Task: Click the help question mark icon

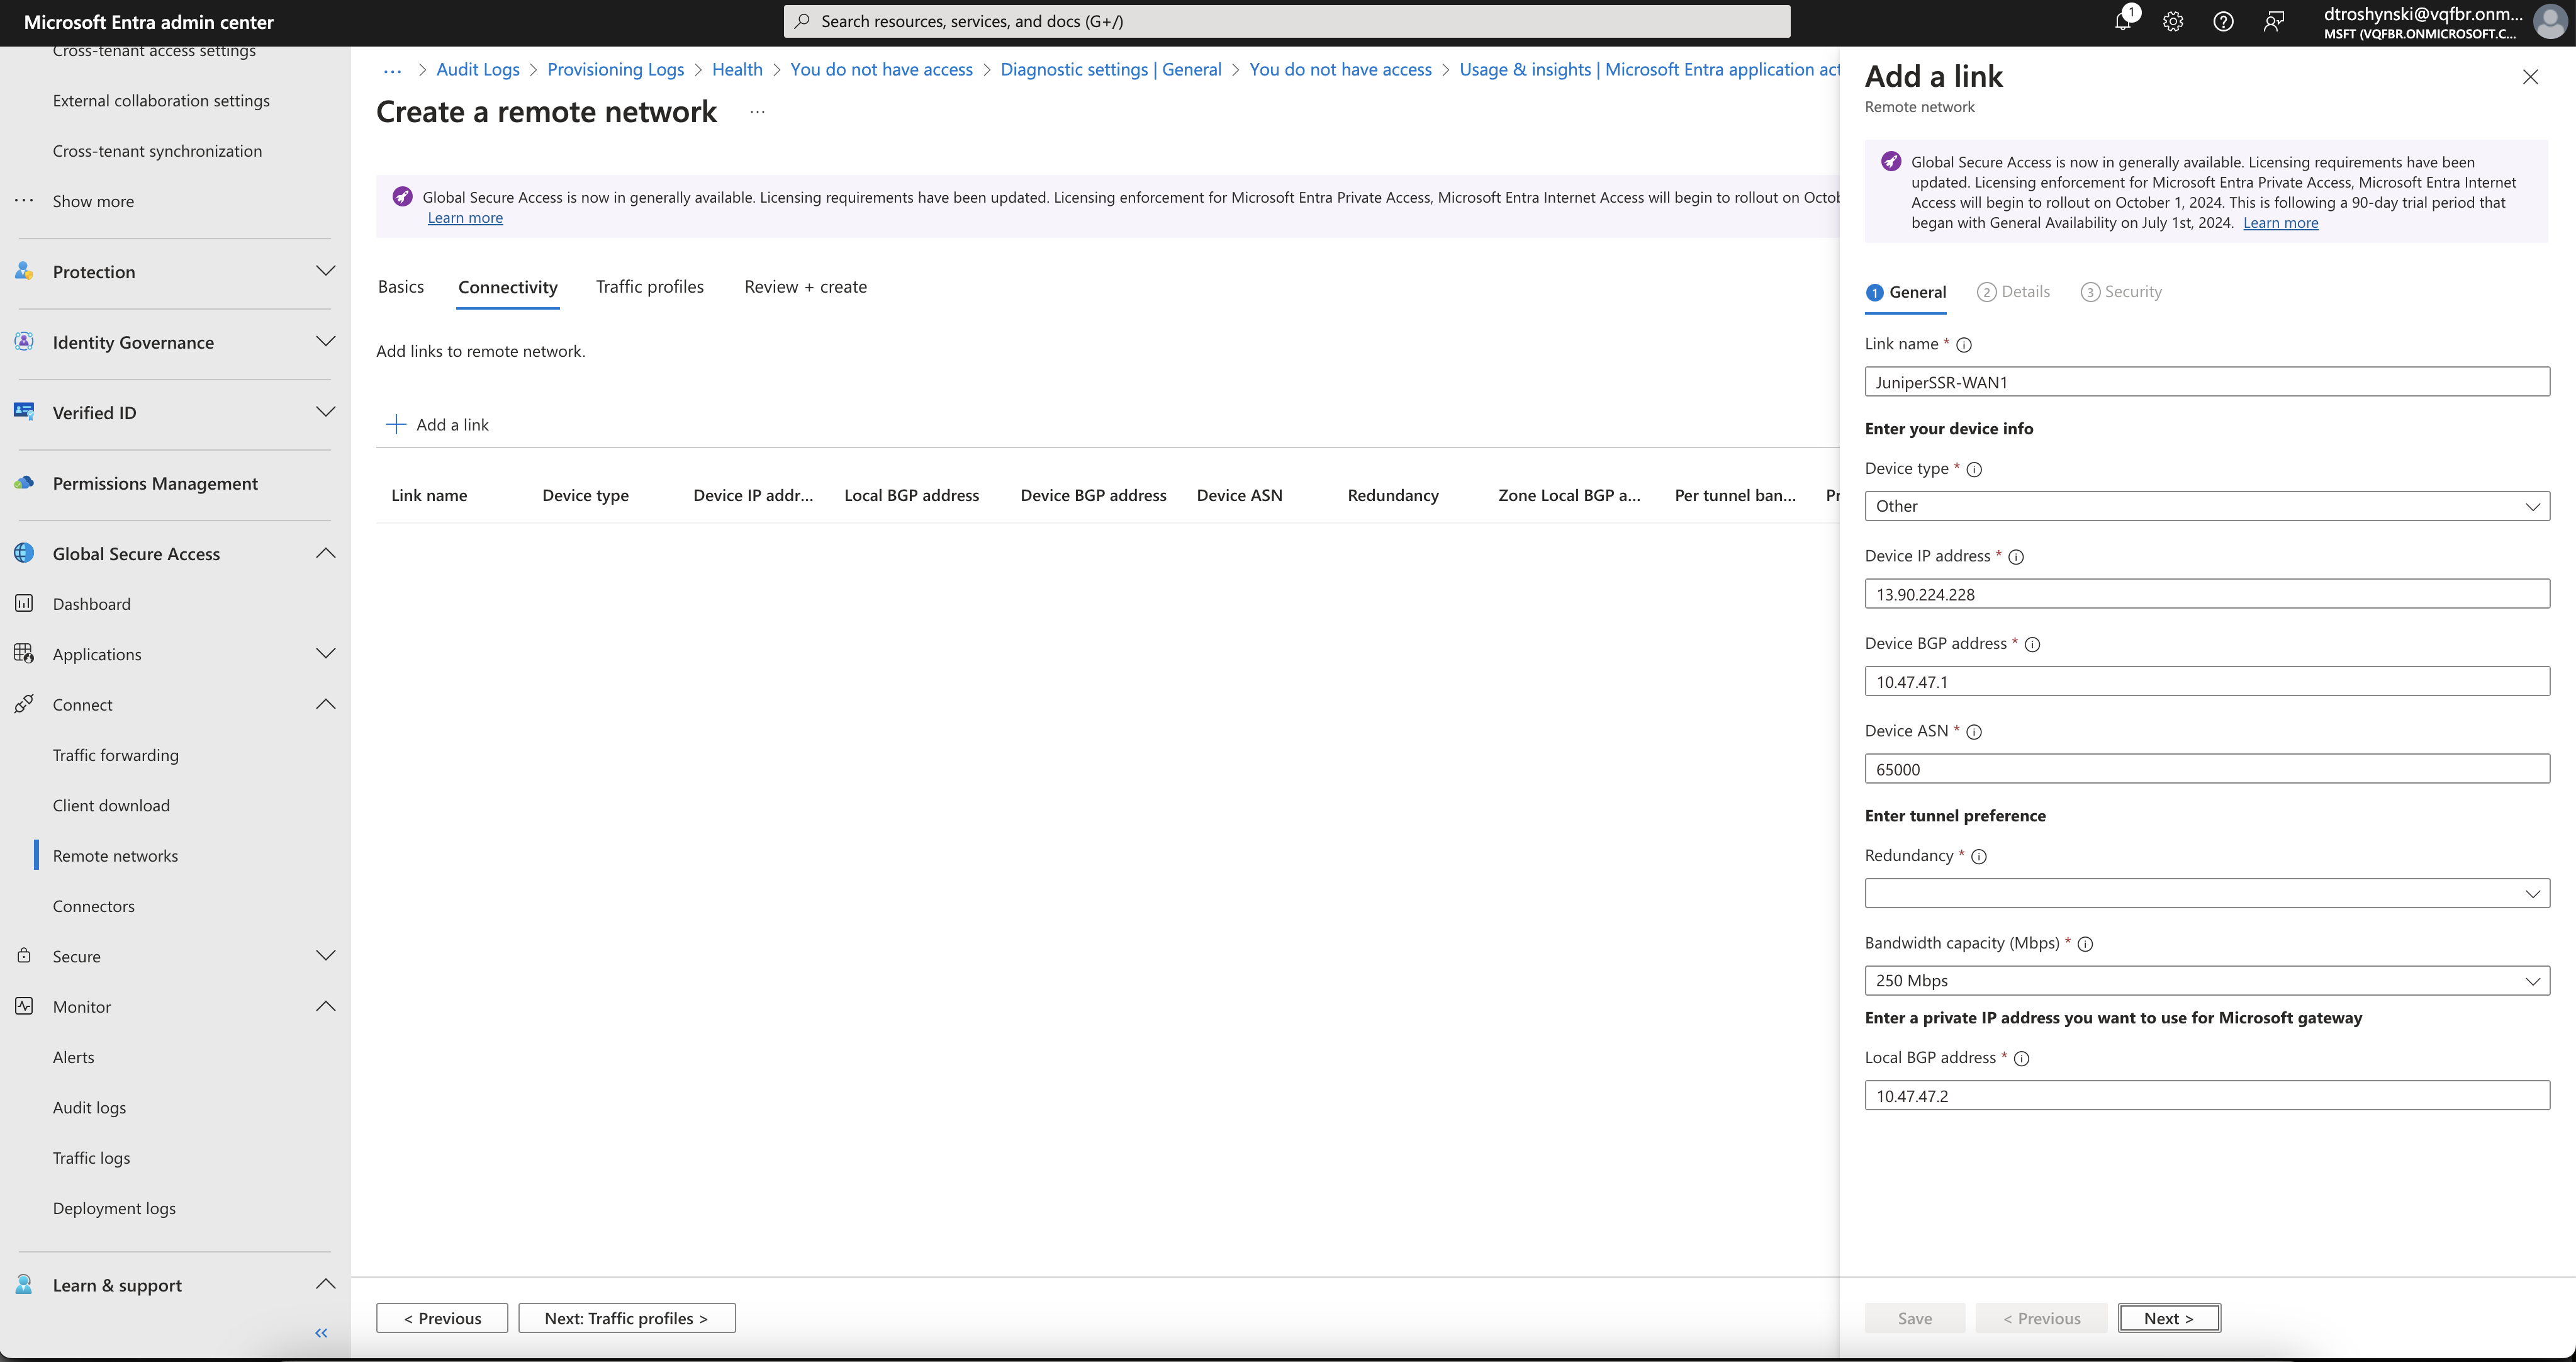Action: pos(2222,21)
